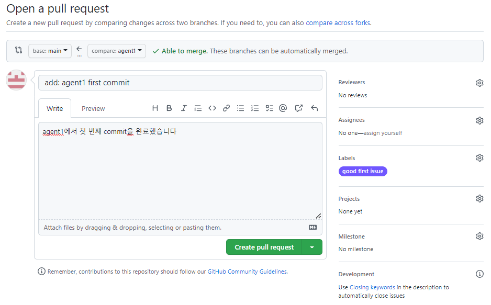
Task: Insert code with the angle brackets icon
Action: [212, 108]
